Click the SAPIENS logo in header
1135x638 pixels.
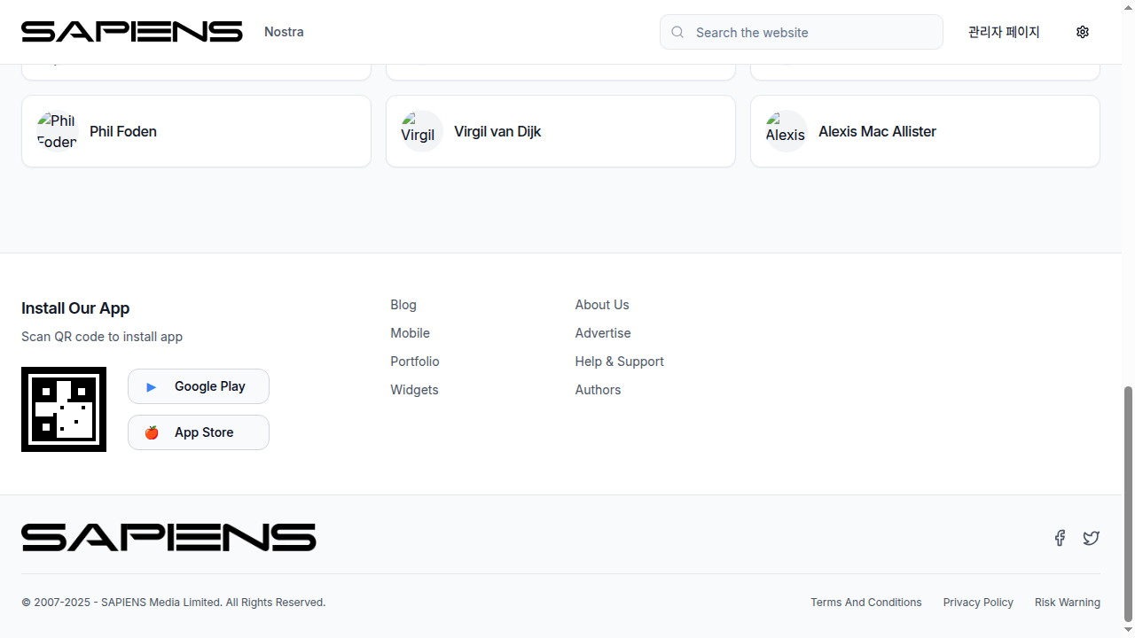(132, 32)
